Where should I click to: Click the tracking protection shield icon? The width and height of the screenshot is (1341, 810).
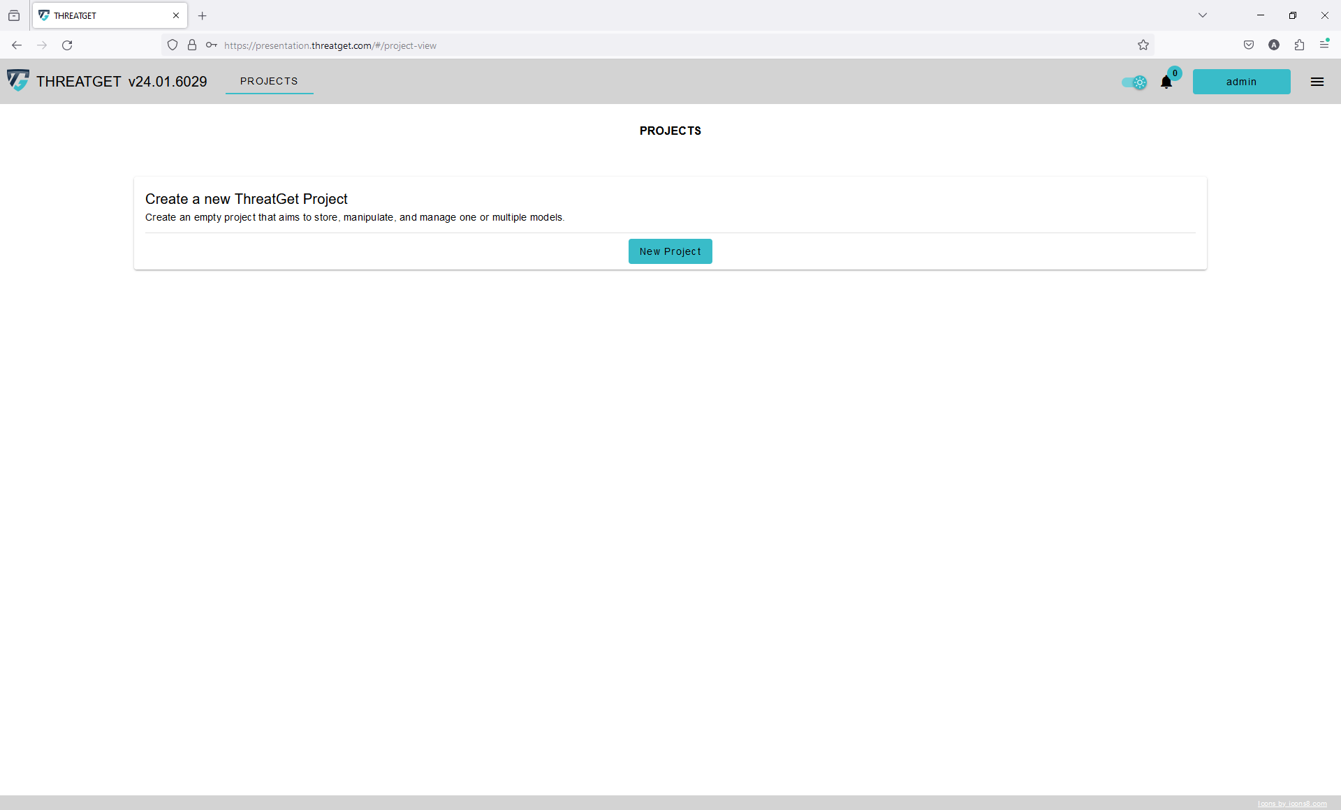[x=173, y=45]
